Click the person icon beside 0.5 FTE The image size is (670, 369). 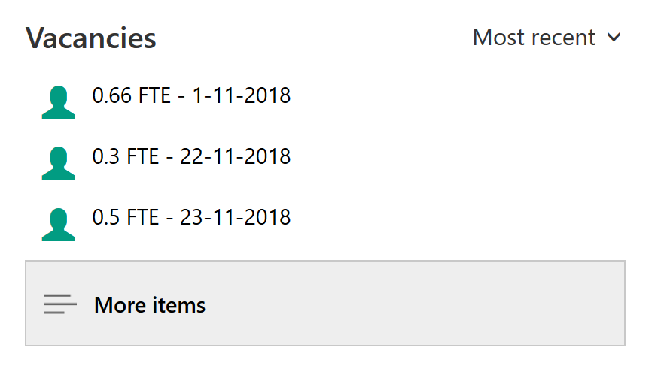point(59,225)
